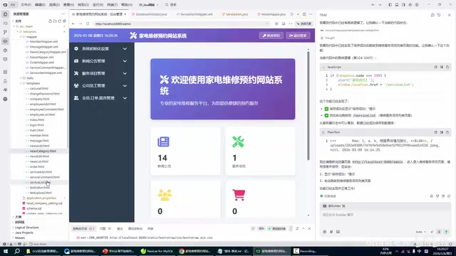Screen dimensions: 456x256
Task: Open Navicat for MySQL from taskbar
Action: [x=157, y=251]
